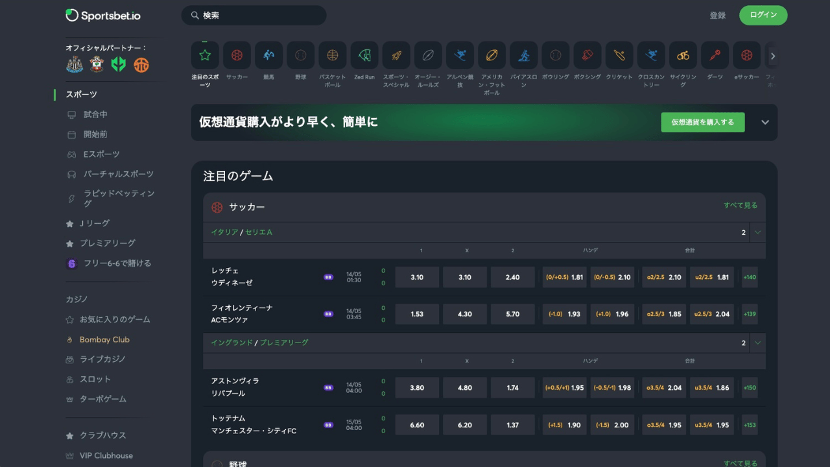Open live stats badge for トッテナム match

(x=329, y=425)
